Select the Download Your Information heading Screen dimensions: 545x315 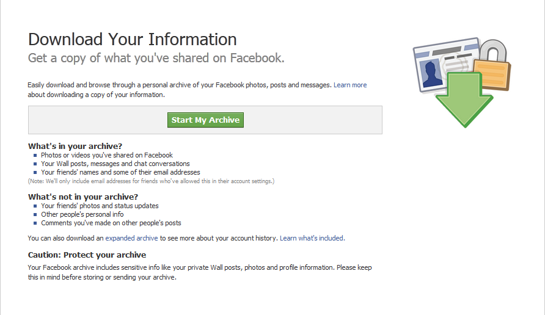132,39
